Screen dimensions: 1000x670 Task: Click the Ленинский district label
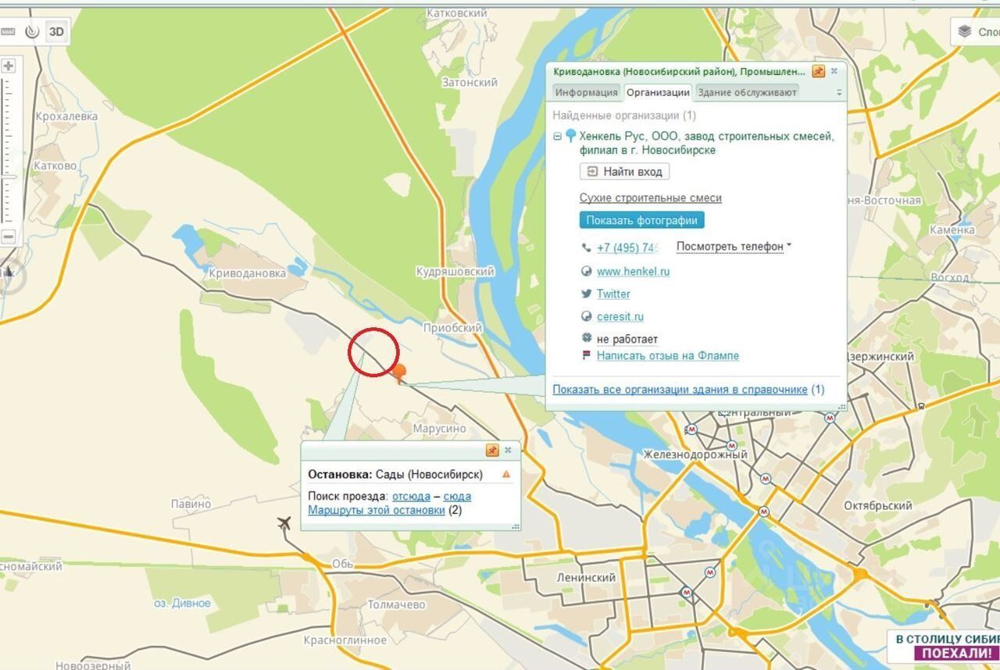[586, 579]
